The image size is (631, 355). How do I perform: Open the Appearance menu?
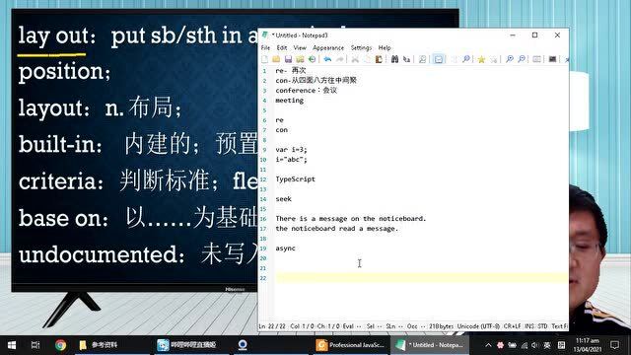click(328, 47)
